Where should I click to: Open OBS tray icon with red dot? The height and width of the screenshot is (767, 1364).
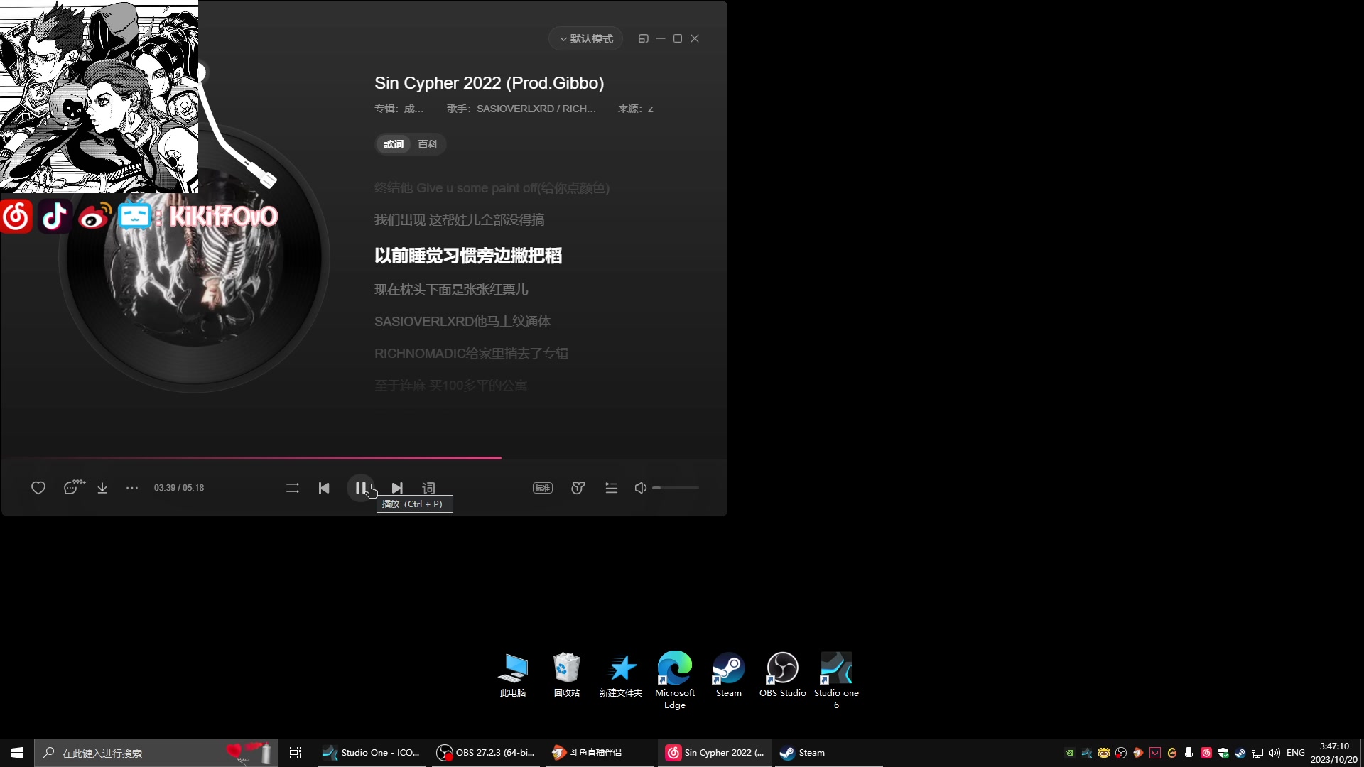pyautogui.click(x=1121, y=753)
